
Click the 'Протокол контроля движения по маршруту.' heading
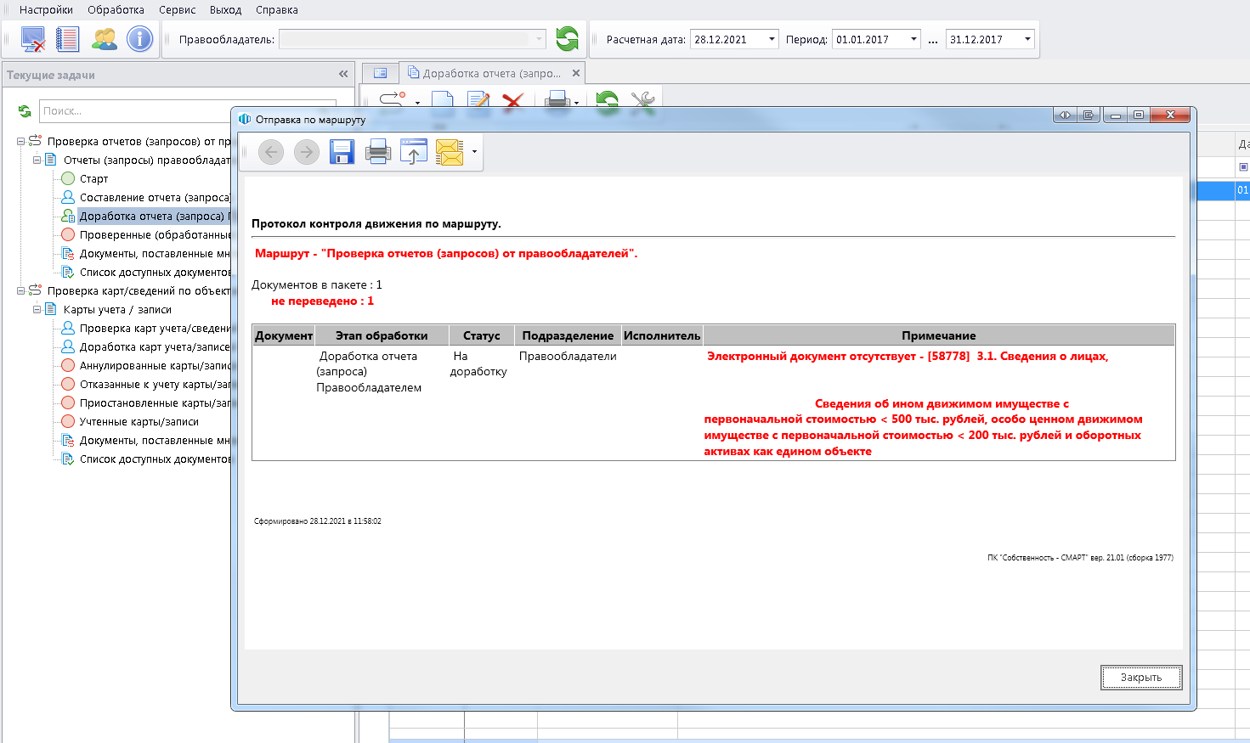(x=376, y=224)
